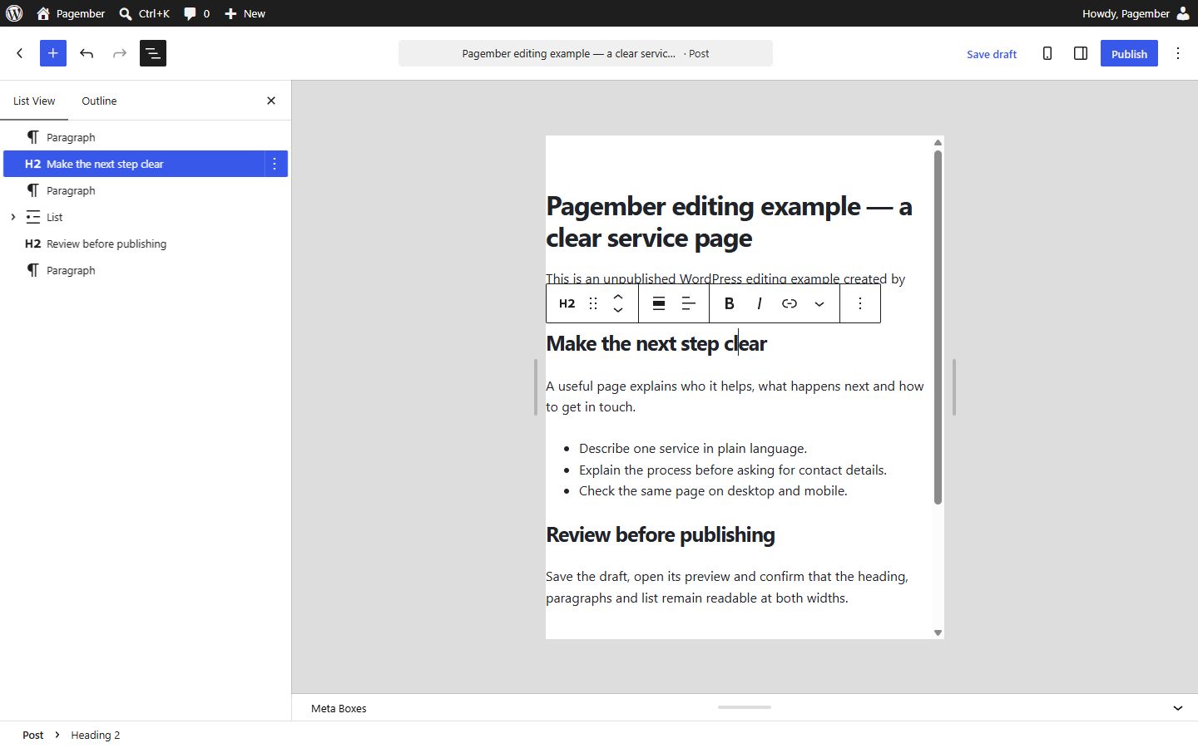Open the block Align options
This screenshot has width=1198, height=748.
659,303
